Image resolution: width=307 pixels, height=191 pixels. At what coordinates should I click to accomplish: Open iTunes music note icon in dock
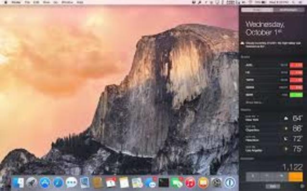coord(190,183)
